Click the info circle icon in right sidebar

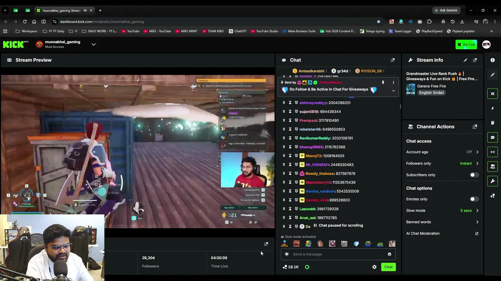(x=493, y=60)
